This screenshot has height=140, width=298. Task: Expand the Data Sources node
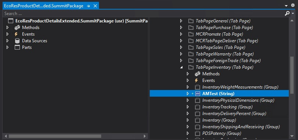pyautogui.click(x=7, y=41)
